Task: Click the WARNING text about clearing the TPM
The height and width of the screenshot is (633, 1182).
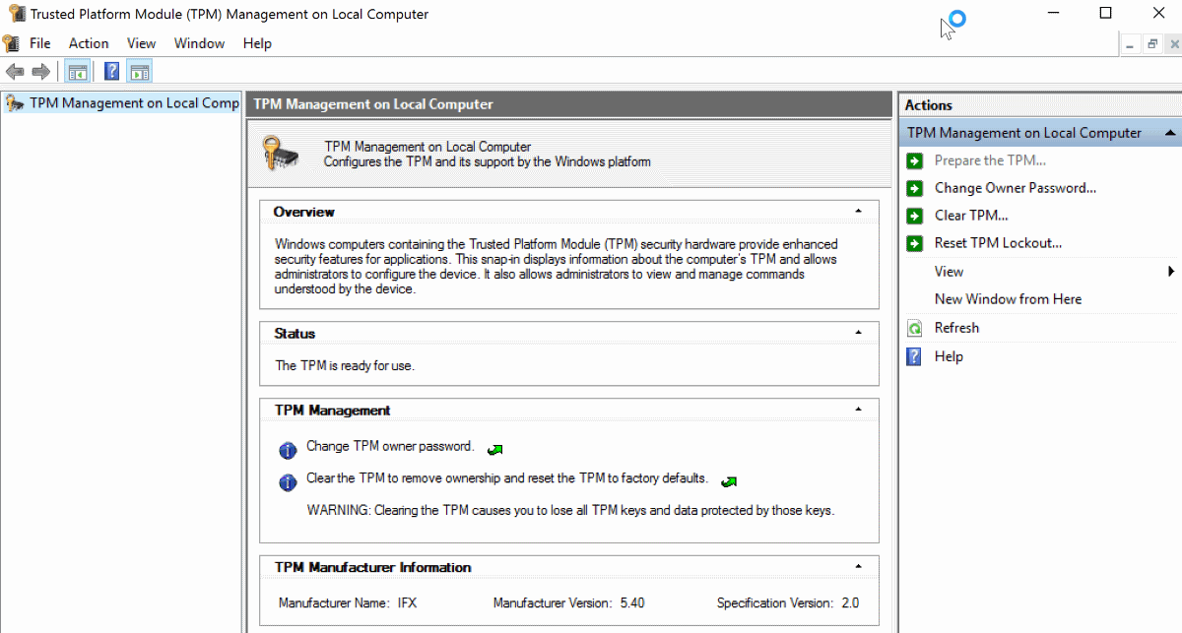Action: (570, 510)
